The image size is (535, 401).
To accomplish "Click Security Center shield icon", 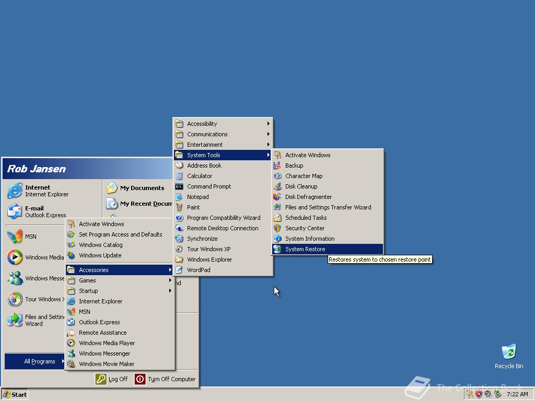I will [277, 228].
